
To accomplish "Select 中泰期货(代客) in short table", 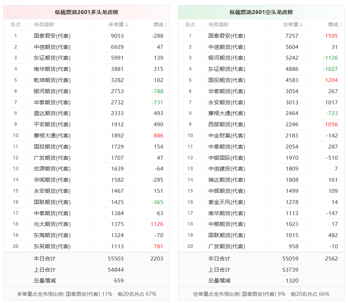I will click(x=227, y=146).
